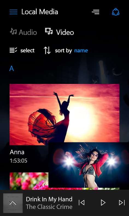Switch to the Video tab

(59, 32)
